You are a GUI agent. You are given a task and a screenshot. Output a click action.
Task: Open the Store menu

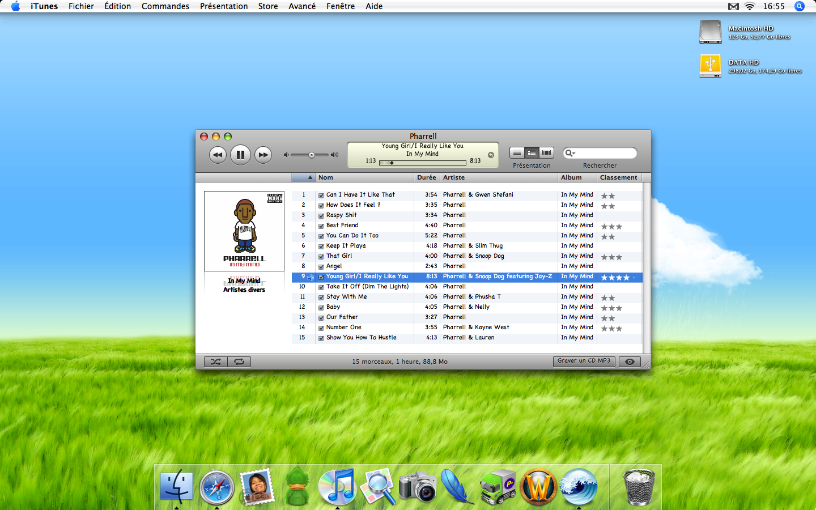click(268, 6)
